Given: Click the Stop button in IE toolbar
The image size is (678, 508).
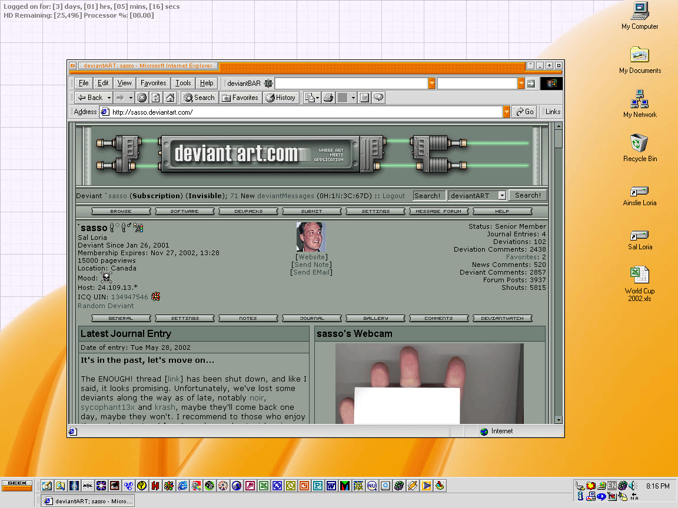Looking at the screenshot, I should 142,98.
